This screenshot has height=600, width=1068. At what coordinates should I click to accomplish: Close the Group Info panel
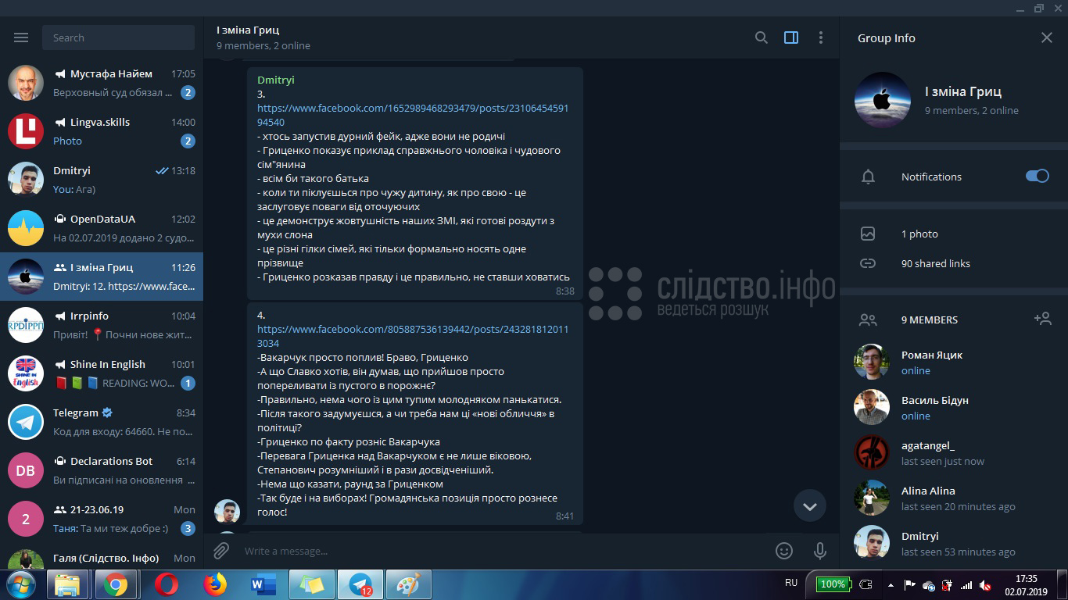click(1047, 37)
